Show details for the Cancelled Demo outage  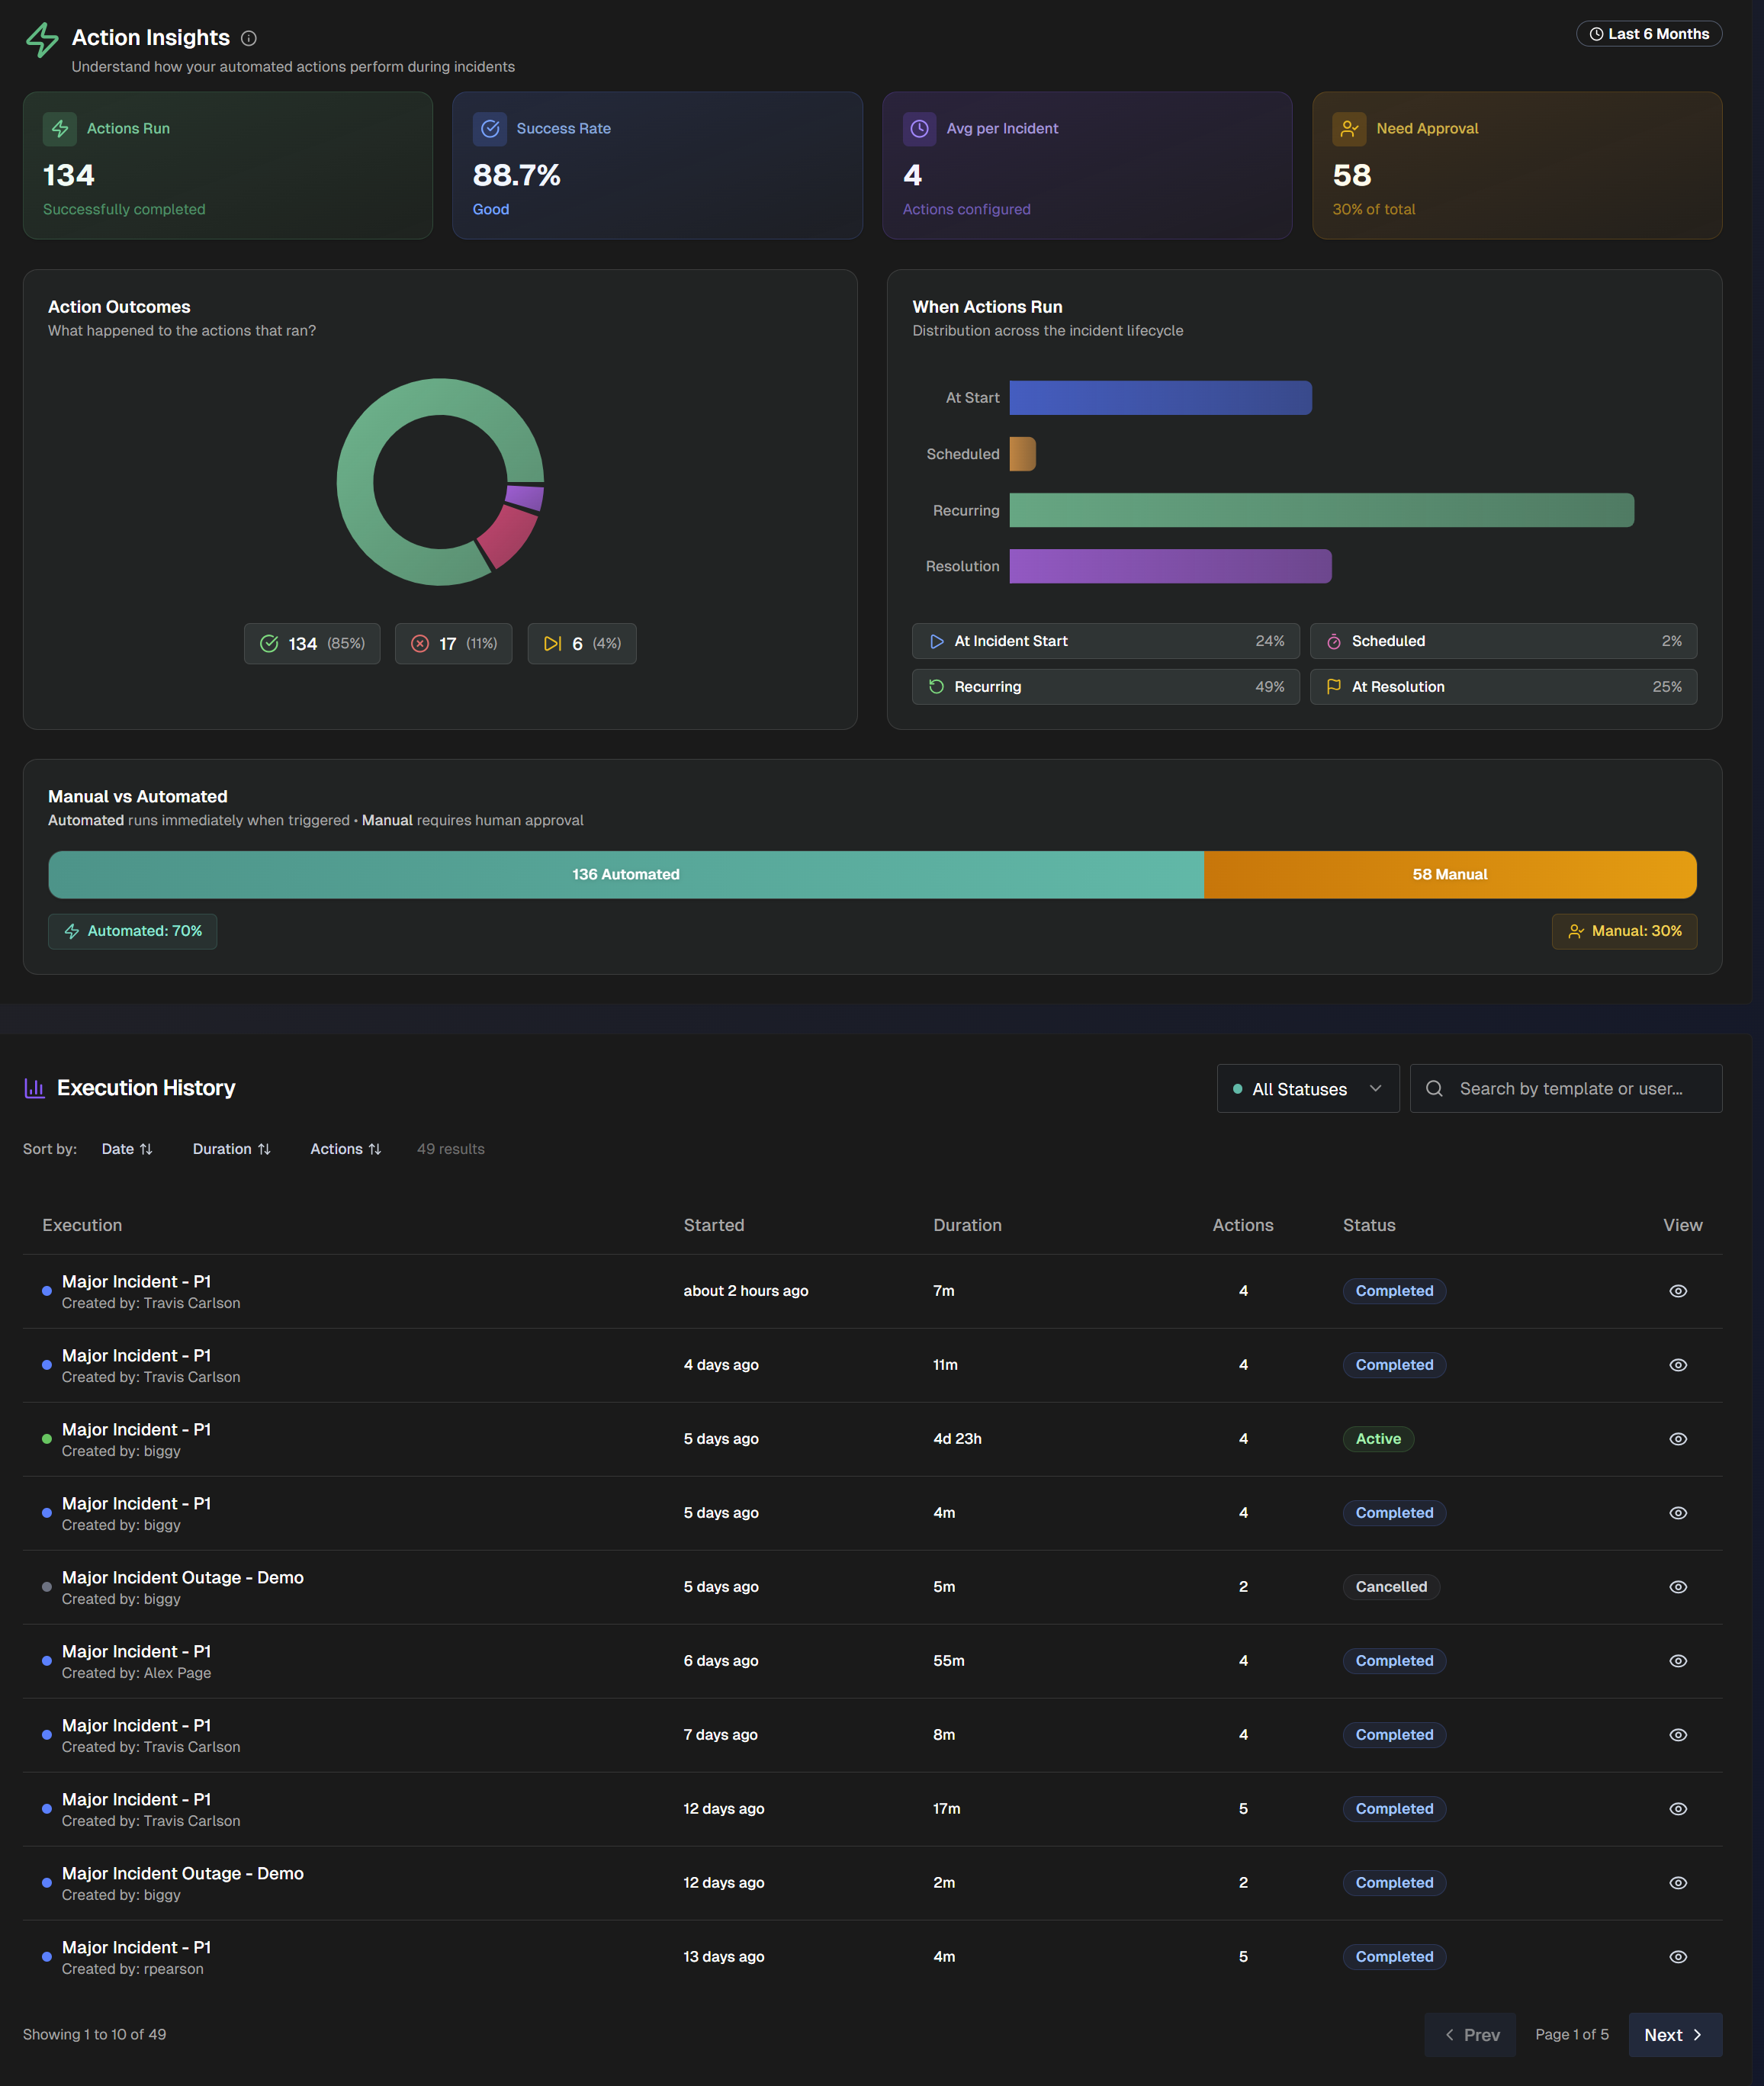(x=1678, y=1587)
